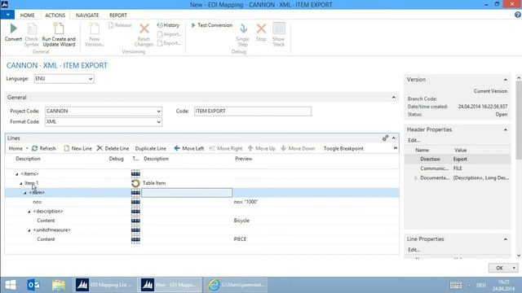The image size is (522, 293).
Task: Open the Windows Start button
Action: [x=11, y=285]
